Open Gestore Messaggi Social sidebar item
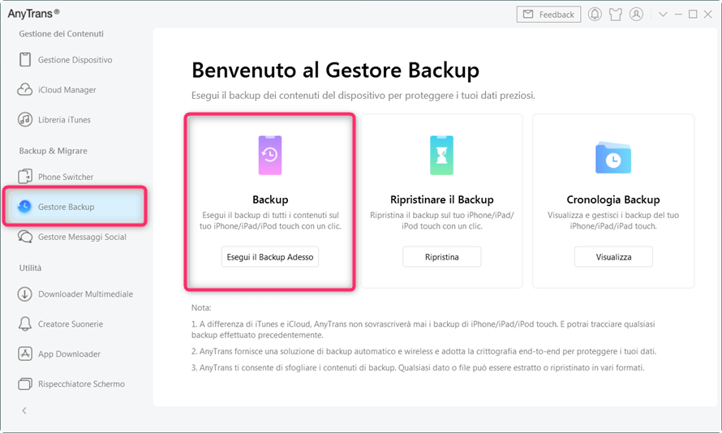This screenshot has height=433, width=722. [75, 237]
